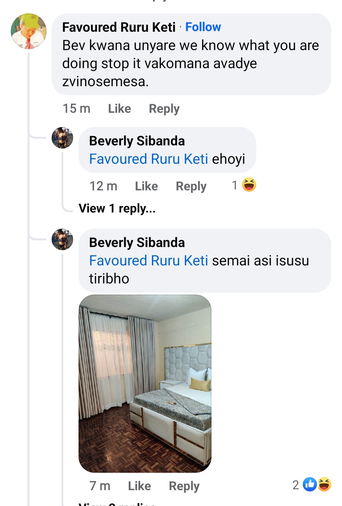342x506 pixels.
Task: Open the Favoured Ruru Keti mention in the semai reply
Action: [x=149, y=261]
